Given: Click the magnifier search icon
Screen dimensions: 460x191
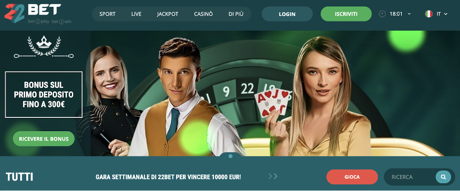Looking at the screenshot, I should pos(444,177).
